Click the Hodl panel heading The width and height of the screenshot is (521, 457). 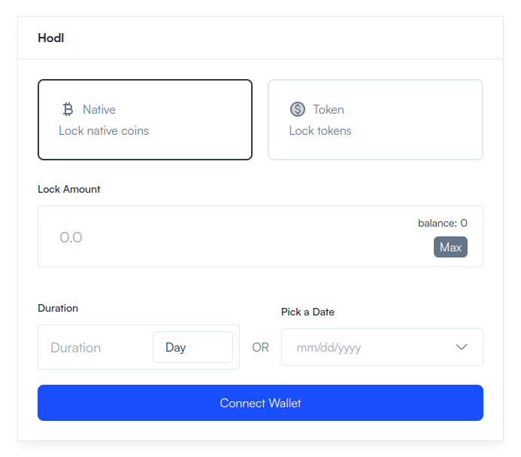click(x=51, y=38)
